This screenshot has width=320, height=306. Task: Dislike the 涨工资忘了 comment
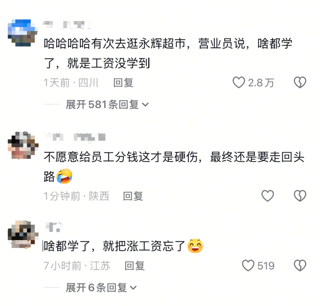tap(300, 266)
